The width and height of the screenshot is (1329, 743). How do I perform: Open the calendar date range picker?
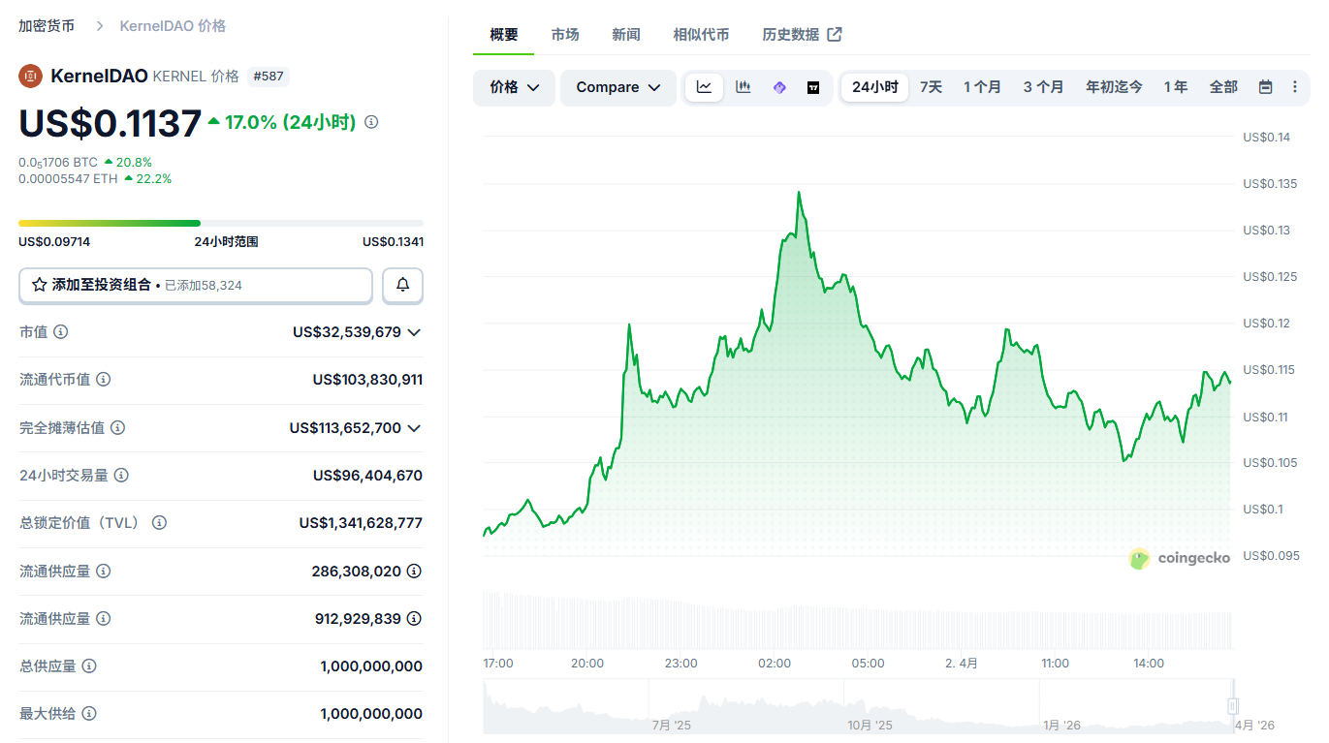pos(1265,87)
